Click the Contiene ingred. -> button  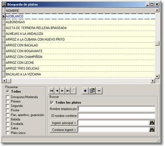(x=64, y=130)
